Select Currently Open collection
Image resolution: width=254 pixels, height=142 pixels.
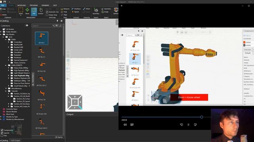(12, 109)
